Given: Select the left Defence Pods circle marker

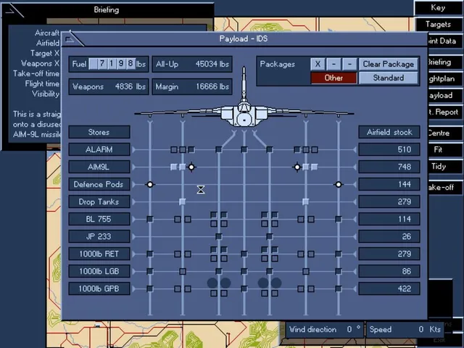Looking at the screenshot, I should point(150,185).
